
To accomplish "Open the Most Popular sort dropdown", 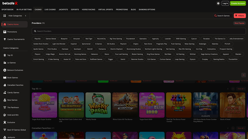I will point(239,23).
